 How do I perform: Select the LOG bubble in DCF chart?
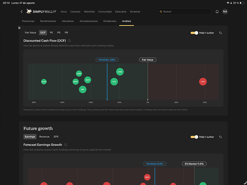[114, 81]
